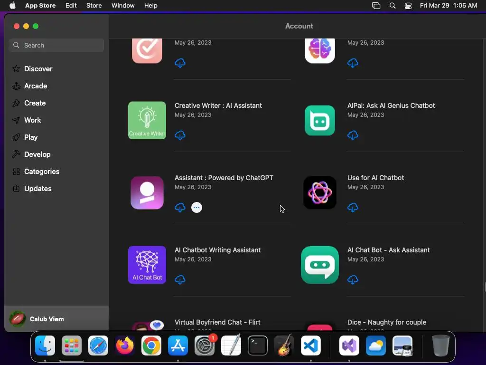The image size is (486, 365).
Task: Download Use for AI Chatbot app
Action: 353,207
